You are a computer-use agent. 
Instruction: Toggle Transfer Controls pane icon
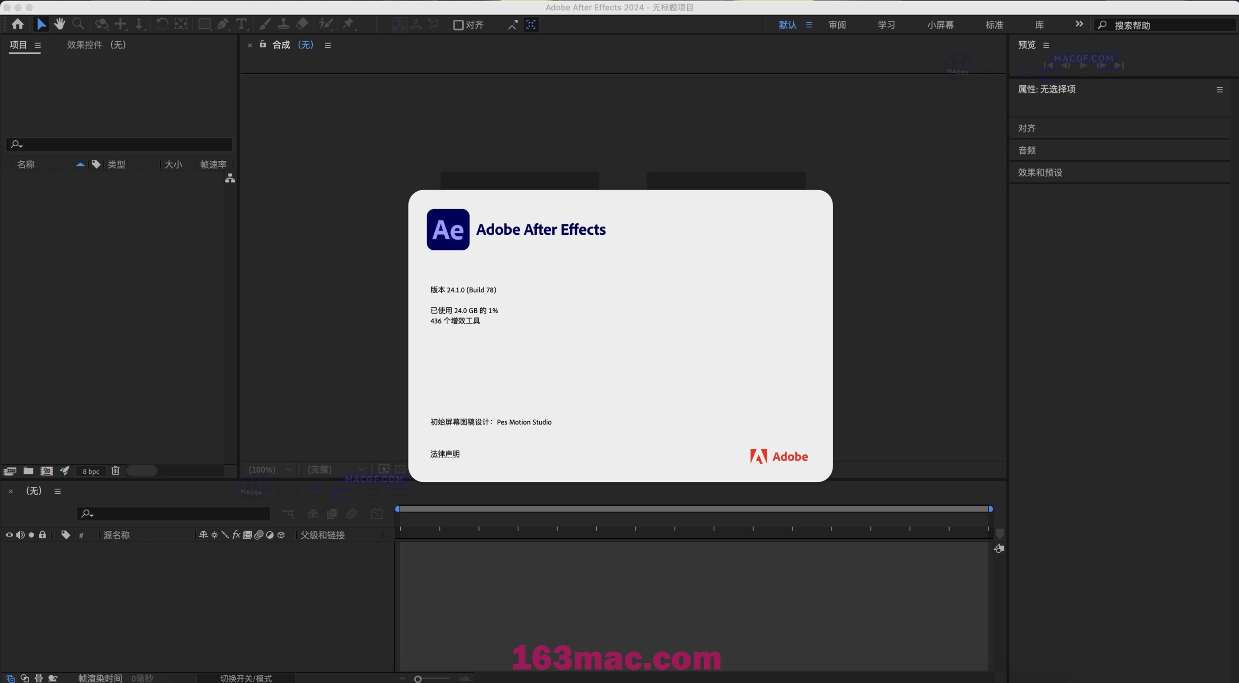click(25, 678)
